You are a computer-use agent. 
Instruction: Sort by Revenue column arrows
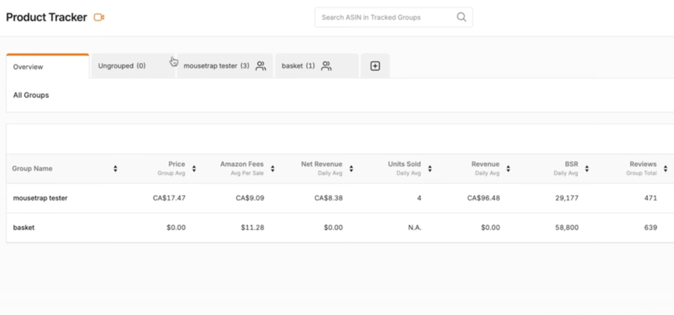[508, 169]
